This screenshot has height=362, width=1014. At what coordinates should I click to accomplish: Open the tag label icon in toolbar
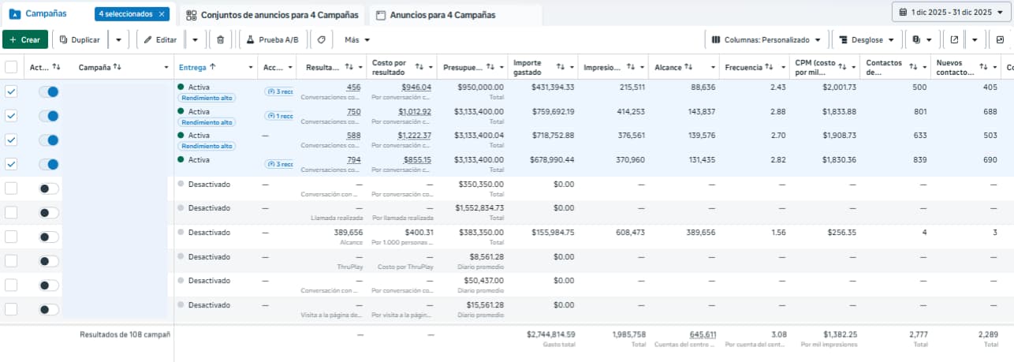(321, 39)
